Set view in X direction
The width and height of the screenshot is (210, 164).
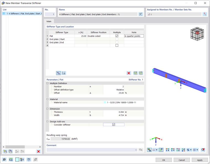pos(167,150)
